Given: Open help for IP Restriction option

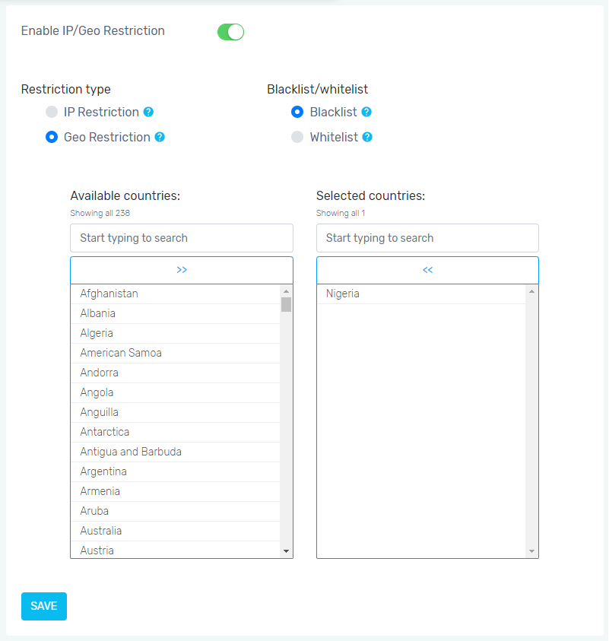Looking at the screenshot, I should [148, 112].
